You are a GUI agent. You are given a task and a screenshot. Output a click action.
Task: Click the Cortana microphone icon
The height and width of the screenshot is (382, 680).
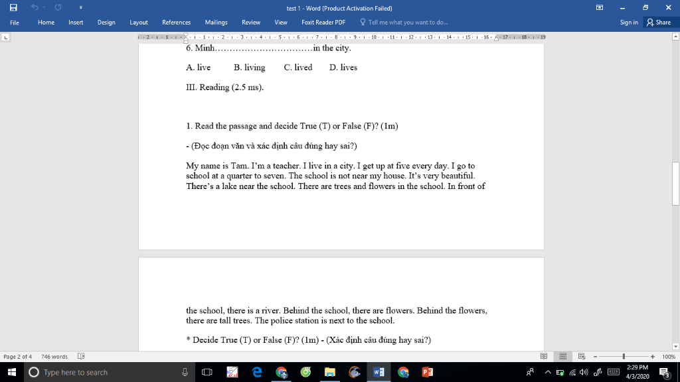(185, 372)
